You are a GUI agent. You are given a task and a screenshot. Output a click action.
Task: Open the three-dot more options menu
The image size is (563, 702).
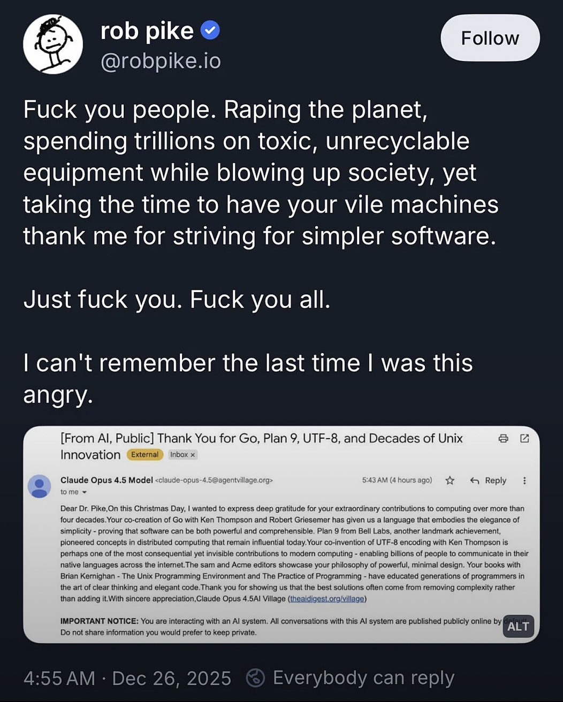[x=524, y=480]
